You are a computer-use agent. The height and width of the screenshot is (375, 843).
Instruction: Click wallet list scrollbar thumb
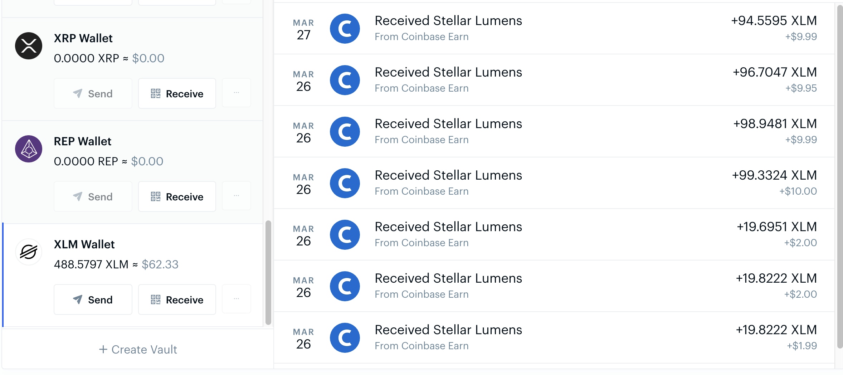(x=268, y=272)
